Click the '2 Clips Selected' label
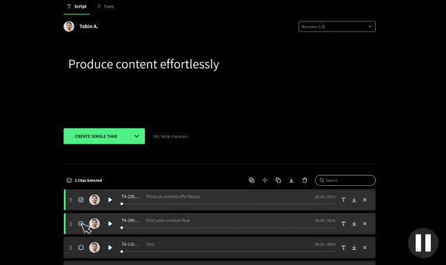446x265 pixels. tap(88, 180)
